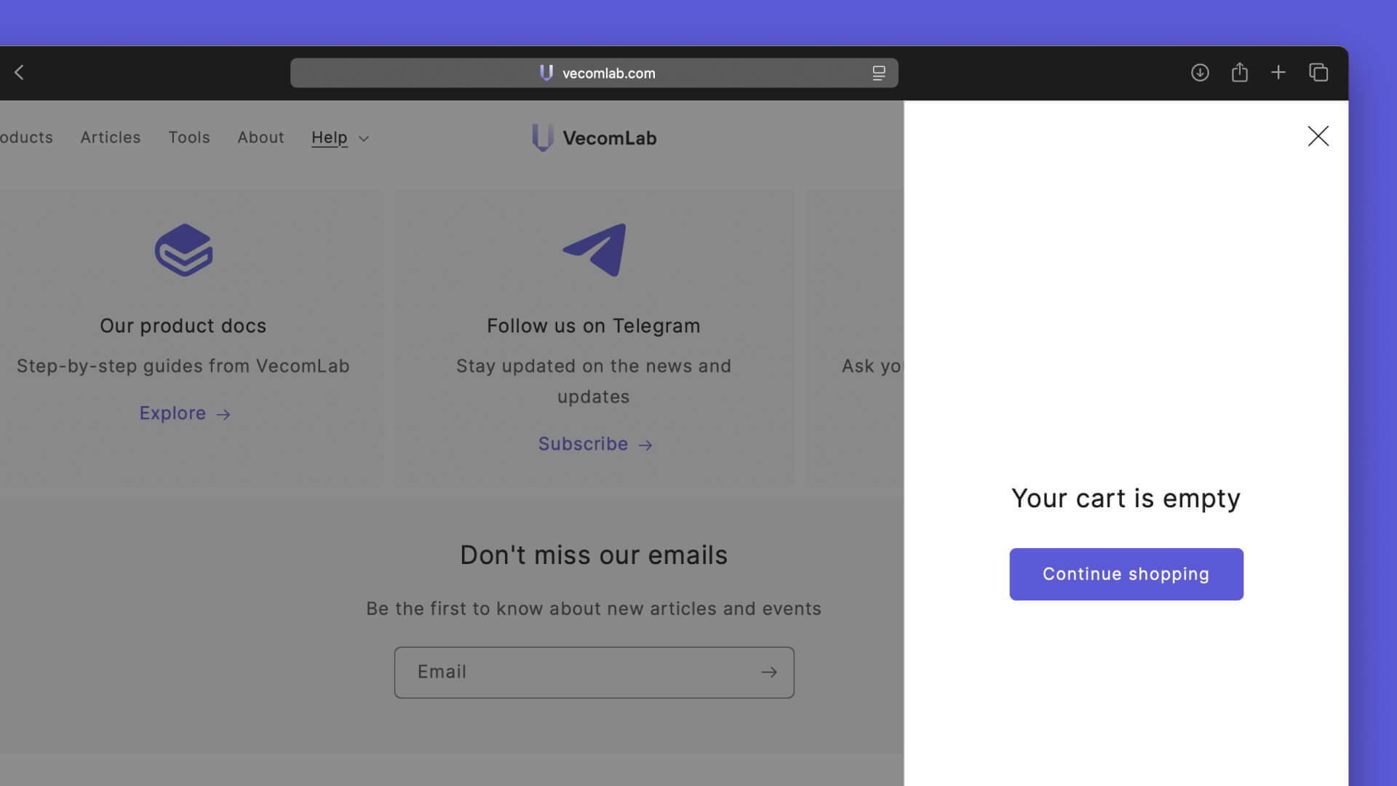Click the browser back arrow

tap(20, 73)
